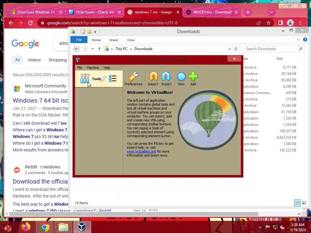Image resolution: width=311 pixels, height=233 pixels.
Task: Expand the address bar history dropdown
Action: pyautogui.click(x=229, y=49)
